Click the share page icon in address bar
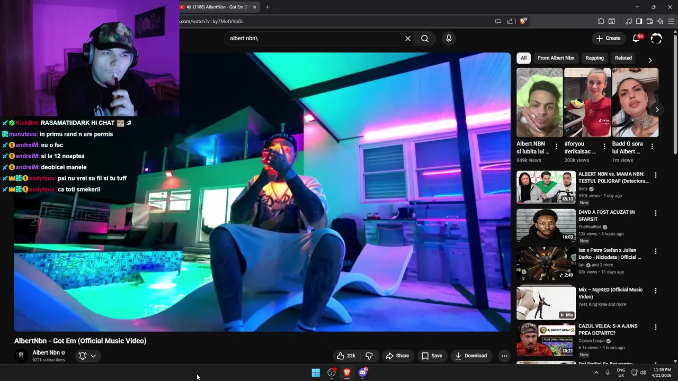678x381 pixels. click(510, 21)
